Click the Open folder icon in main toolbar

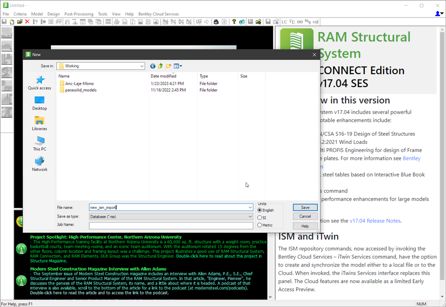click(x=20, y=21)
